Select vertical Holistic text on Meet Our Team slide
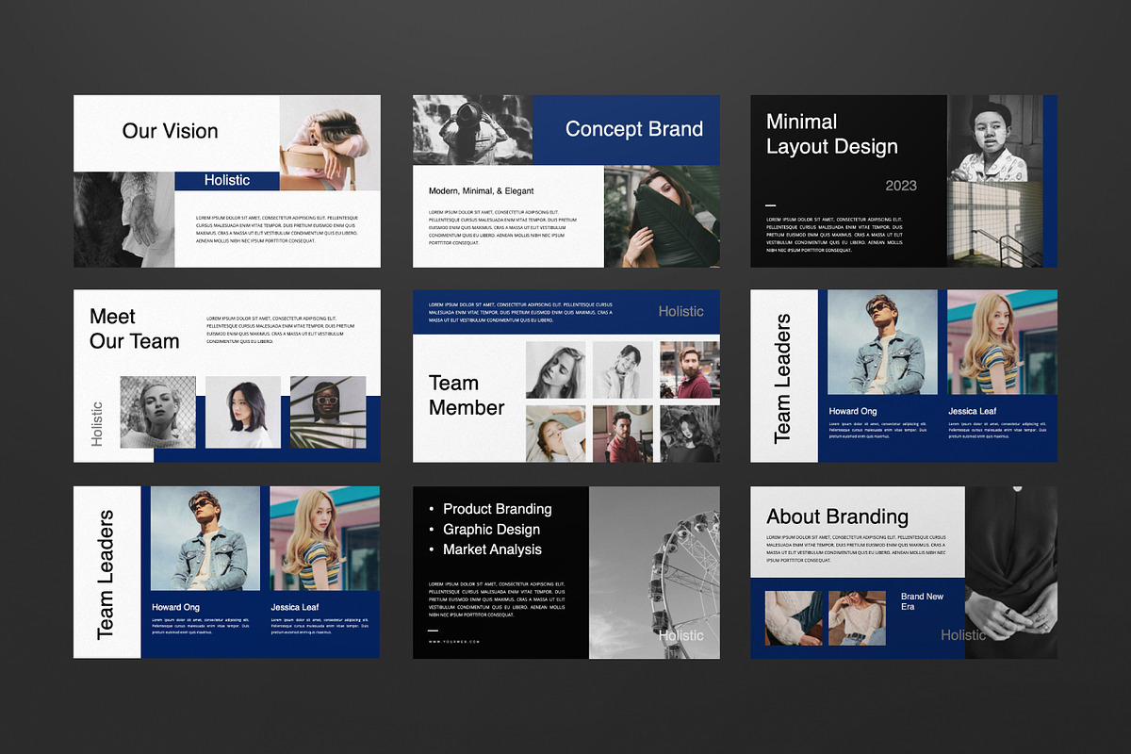Viewport: 1131px width, 754px height. point(97,424)
